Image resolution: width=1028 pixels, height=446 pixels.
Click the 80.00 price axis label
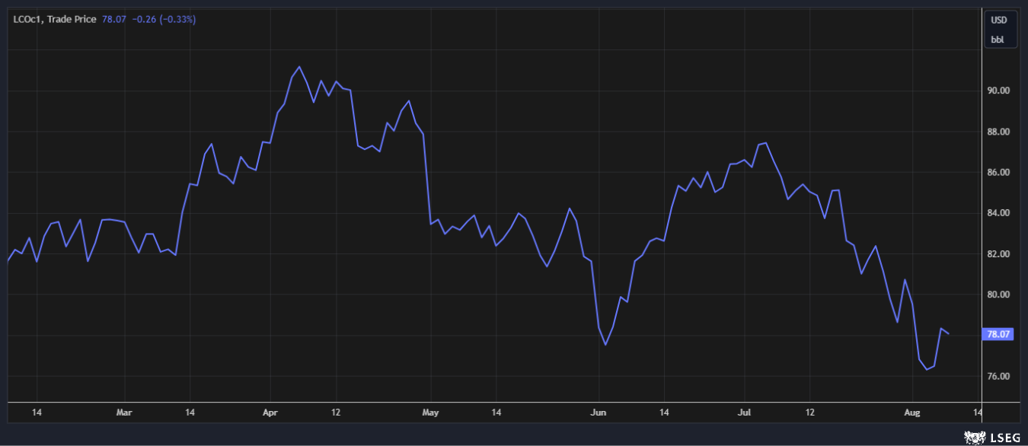(x=998, y=295)
